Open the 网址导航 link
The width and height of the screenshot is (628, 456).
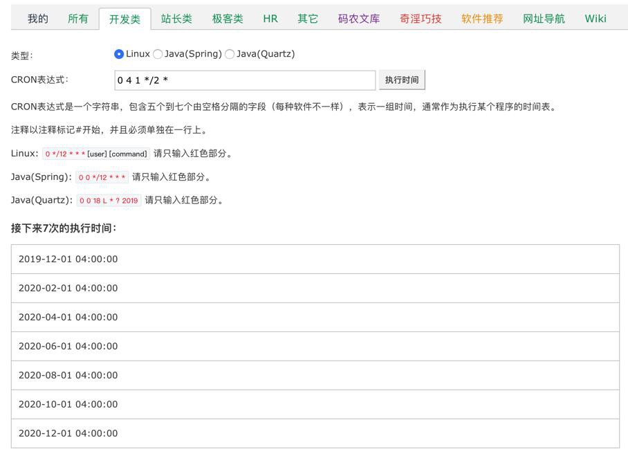click(x=544, y=19)
